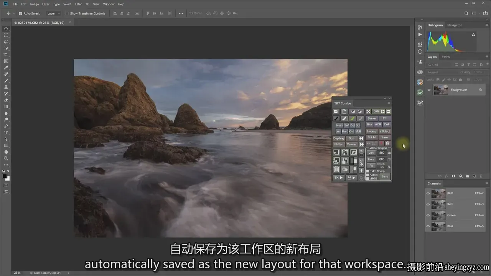Enable Show Transform Controls checkbox
Image resolution: width=491 pixels, height=276 pixels.
click(x=67, y=13)
